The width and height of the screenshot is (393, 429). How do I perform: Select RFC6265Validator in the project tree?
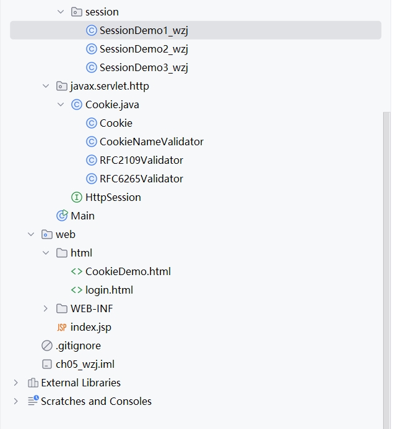[x=141, y=179]
